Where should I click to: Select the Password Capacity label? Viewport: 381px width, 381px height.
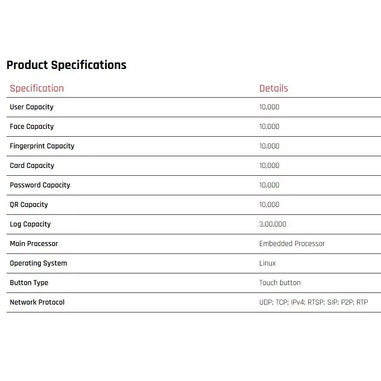[x=40, y=185]
